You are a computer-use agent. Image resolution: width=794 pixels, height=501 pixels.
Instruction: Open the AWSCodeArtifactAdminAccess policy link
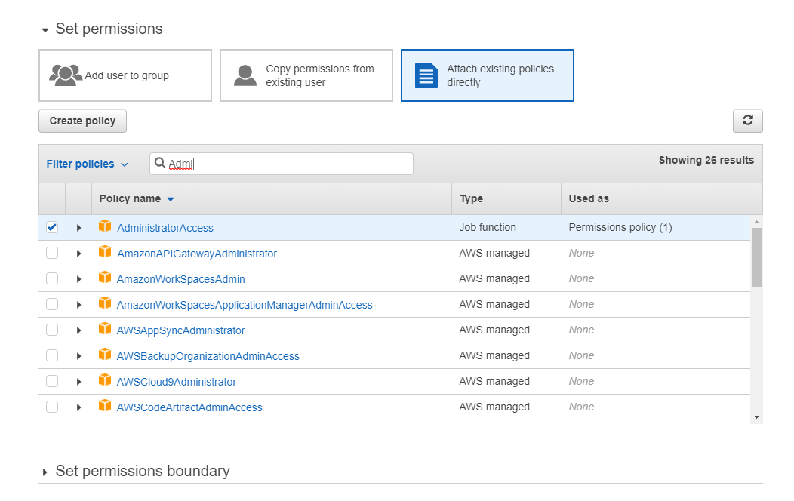tap(189, 407)
